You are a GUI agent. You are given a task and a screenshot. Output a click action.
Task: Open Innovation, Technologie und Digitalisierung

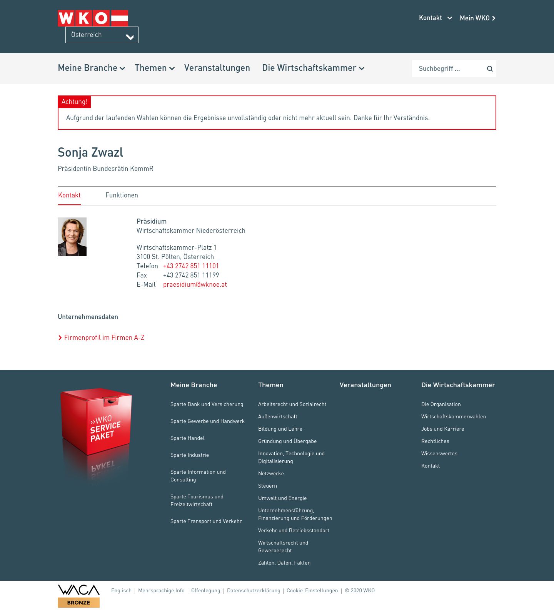(x=291, y=457)
